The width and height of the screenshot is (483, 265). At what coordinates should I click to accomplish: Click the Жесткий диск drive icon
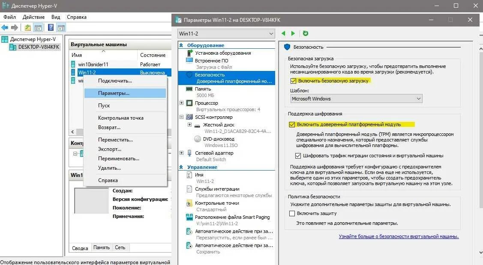coord(197,125)
